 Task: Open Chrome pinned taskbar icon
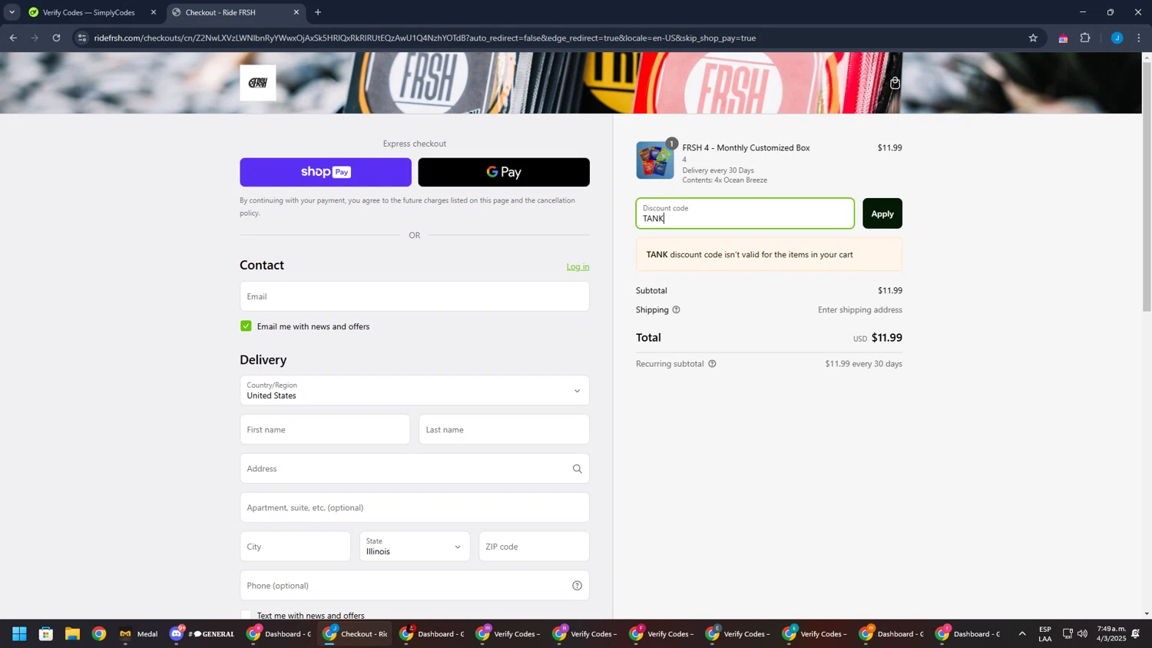[99, 634]
